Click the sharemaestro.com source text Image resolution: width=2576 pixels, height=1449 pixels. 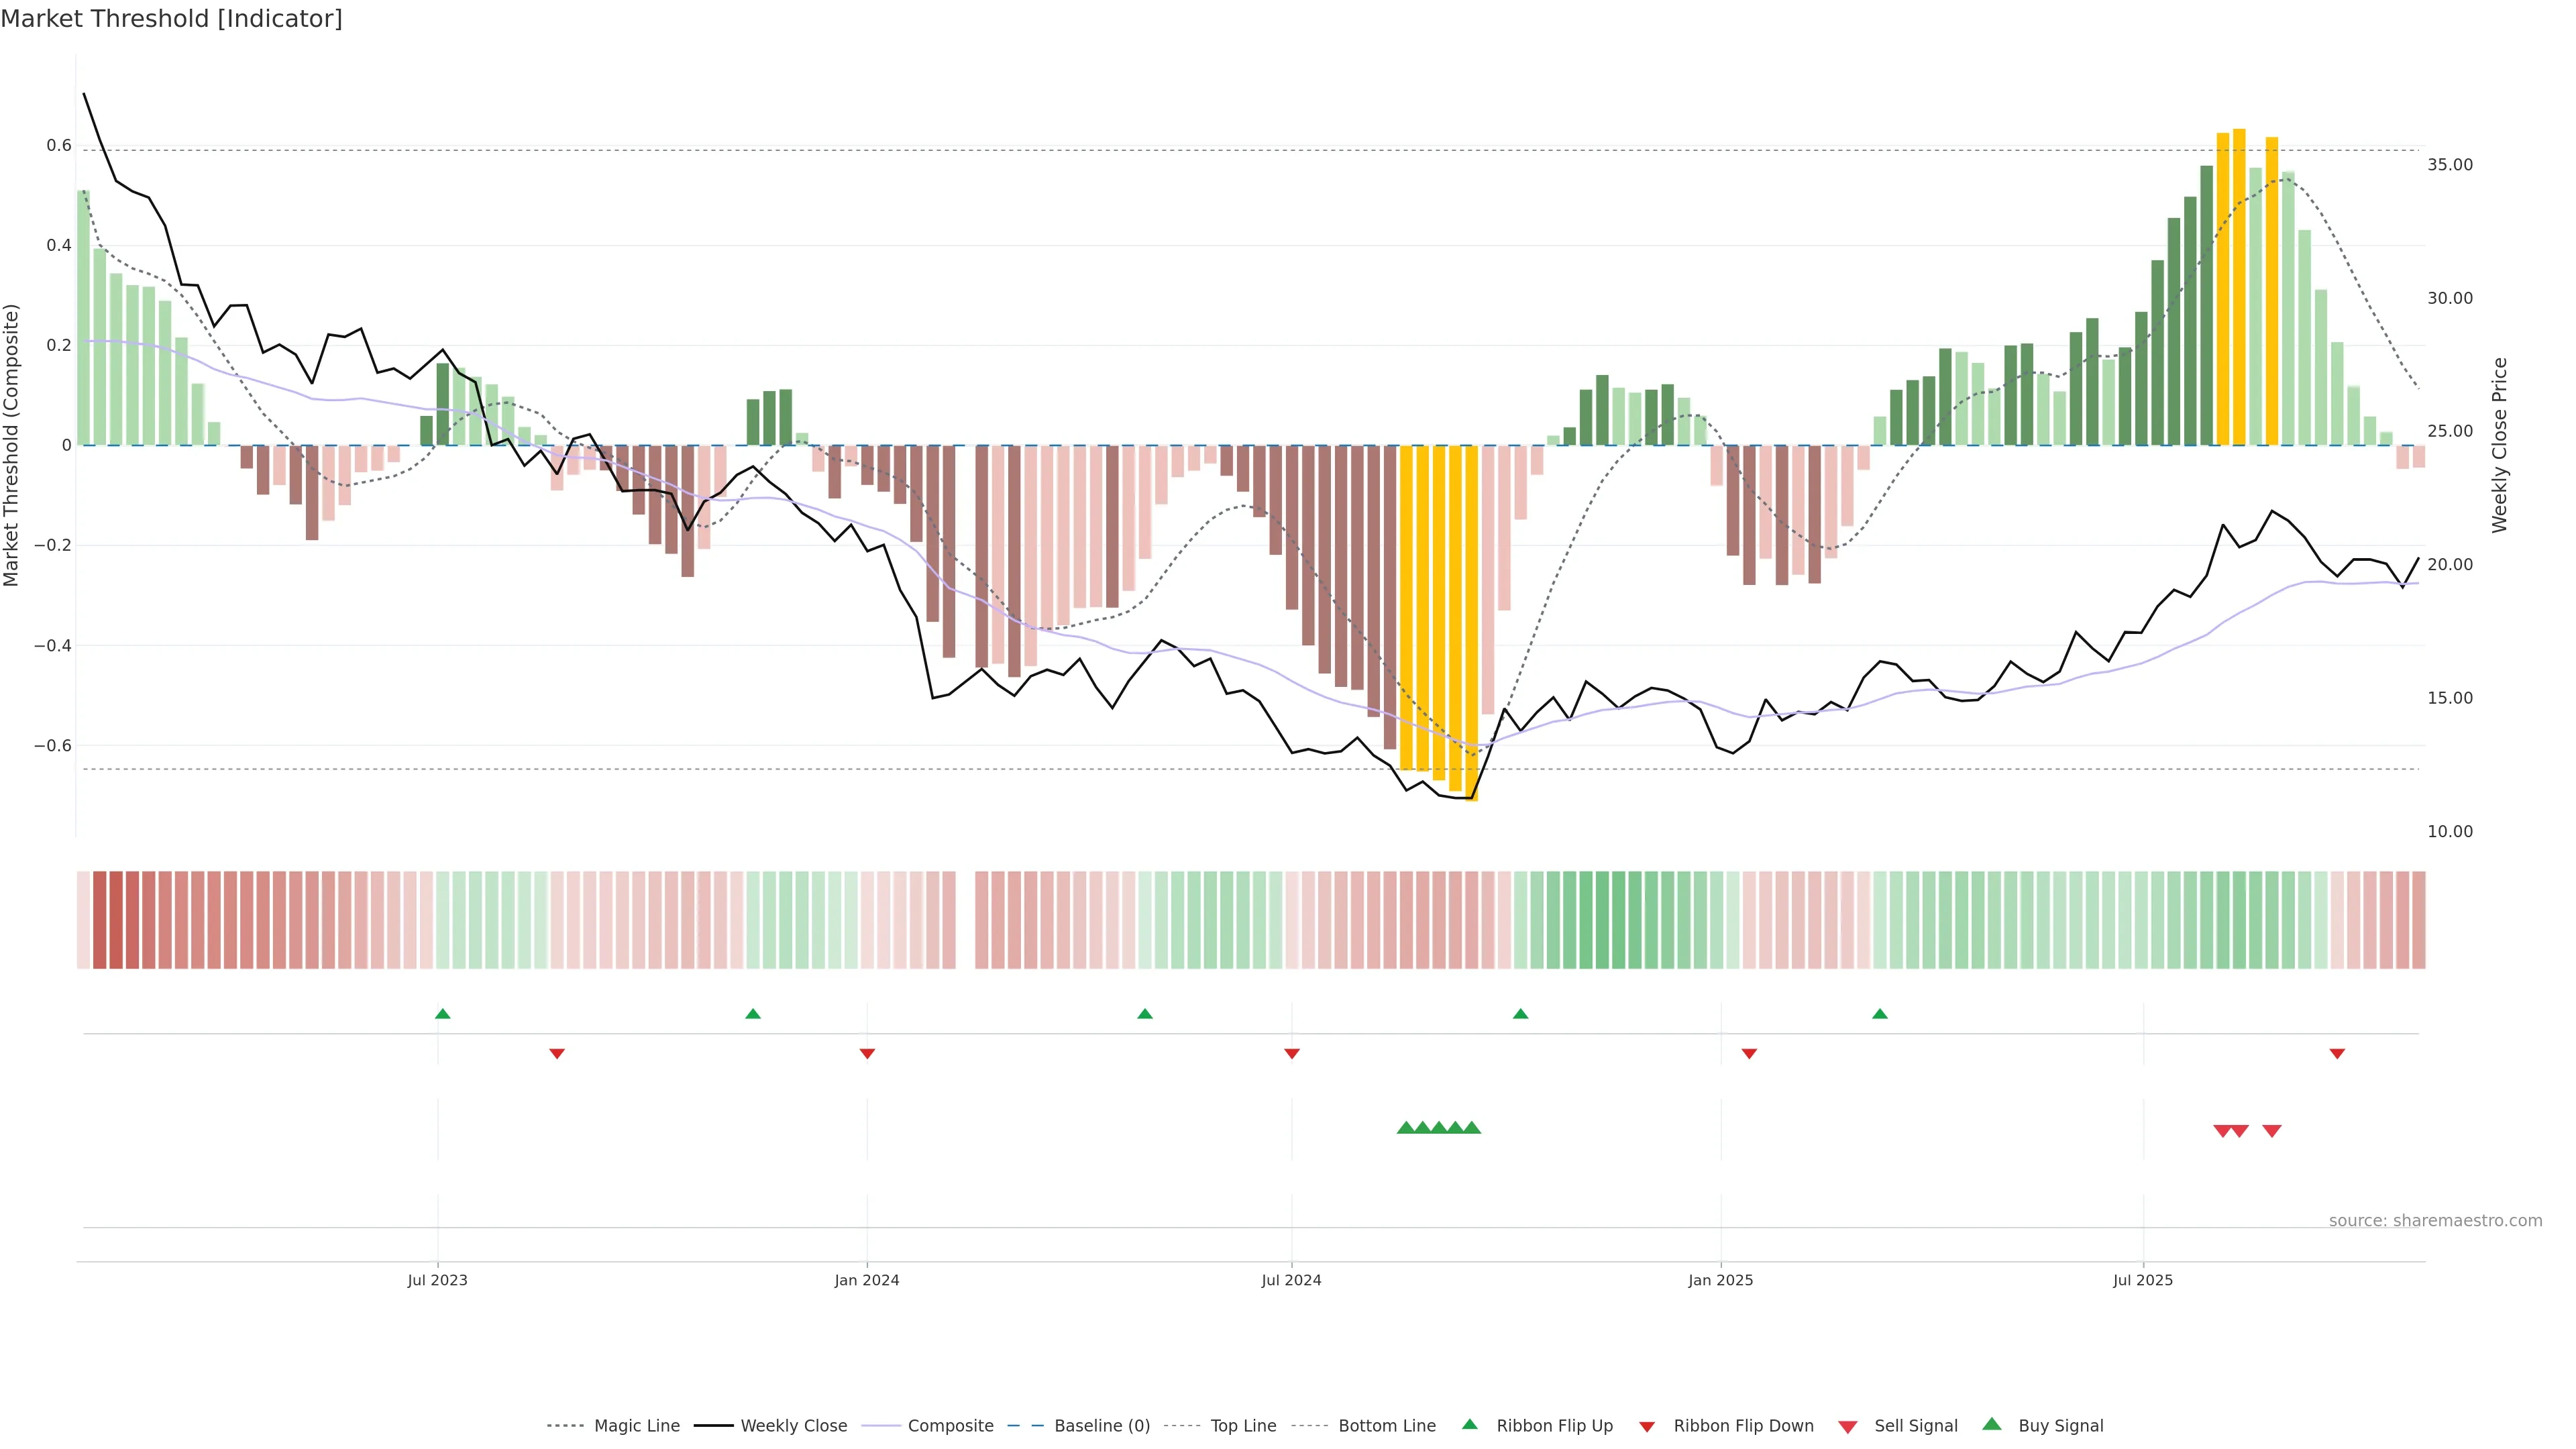[2435, 1221]
